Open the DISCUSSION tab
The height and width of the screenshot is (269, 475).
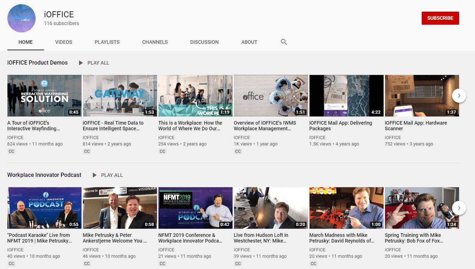(204, 42)
